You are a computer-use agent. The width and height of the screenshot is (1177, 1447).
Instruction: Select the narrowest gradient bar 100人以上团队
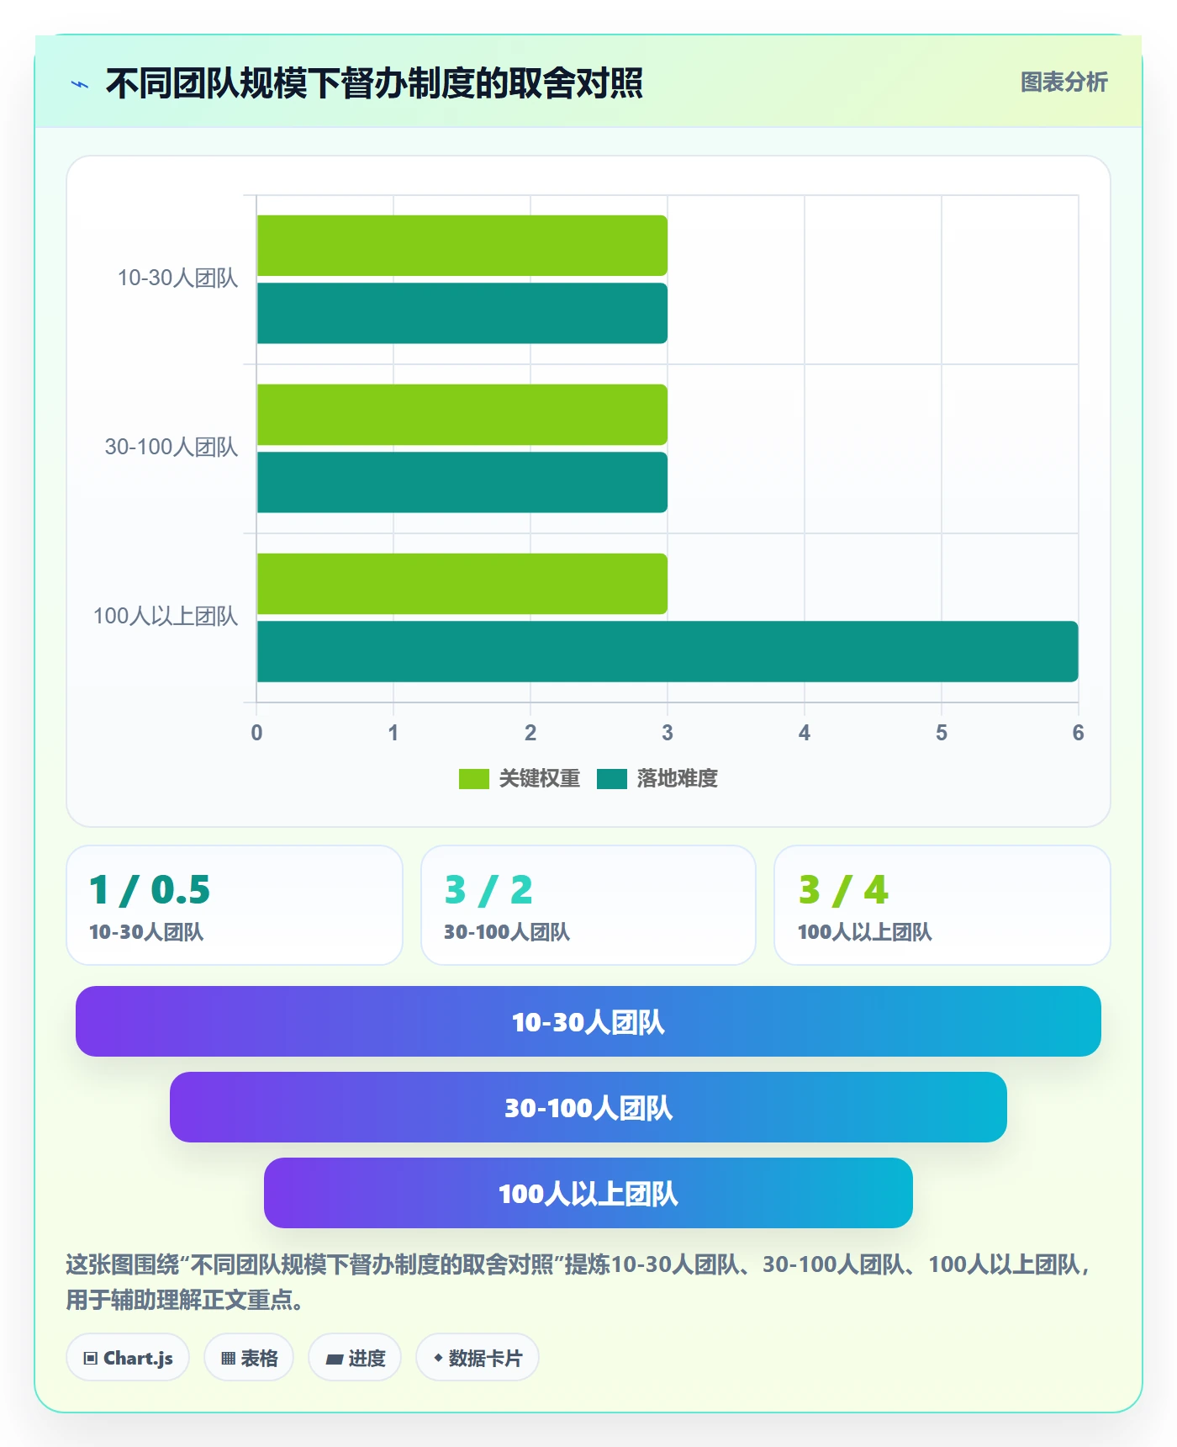(588, 1193)
